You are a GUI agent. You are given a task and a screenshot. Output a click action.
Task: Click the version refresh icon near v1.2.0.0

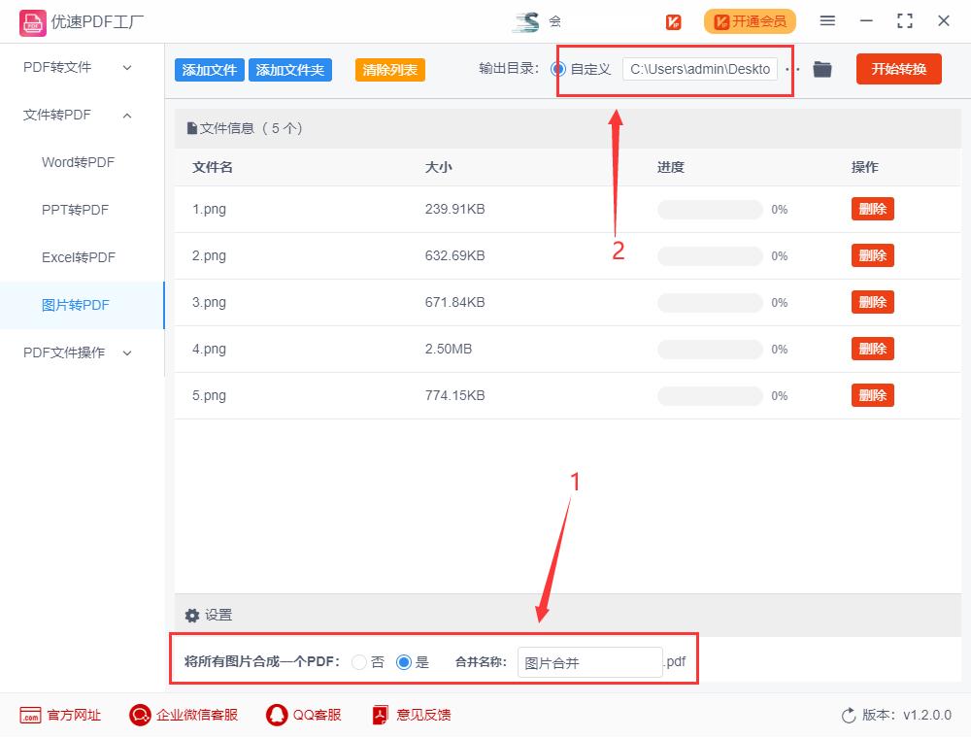pos(846,715)
